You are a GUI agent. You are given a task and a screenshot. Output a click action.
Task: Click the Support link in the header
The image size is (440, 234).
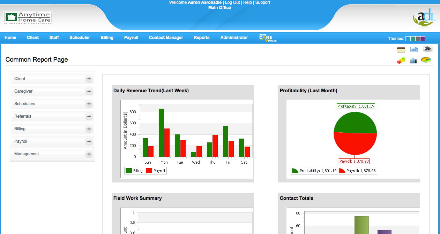click(263, 2)
